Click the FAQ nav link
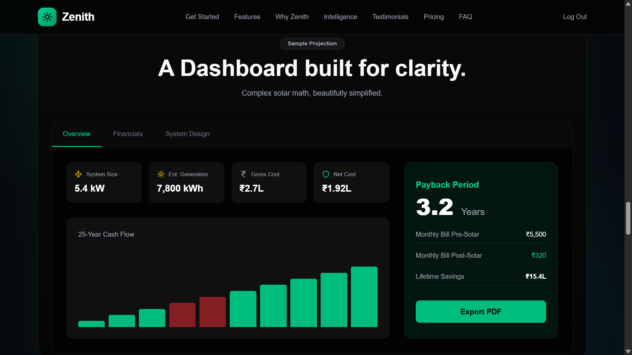632x355 pixels. pos(465,17)
